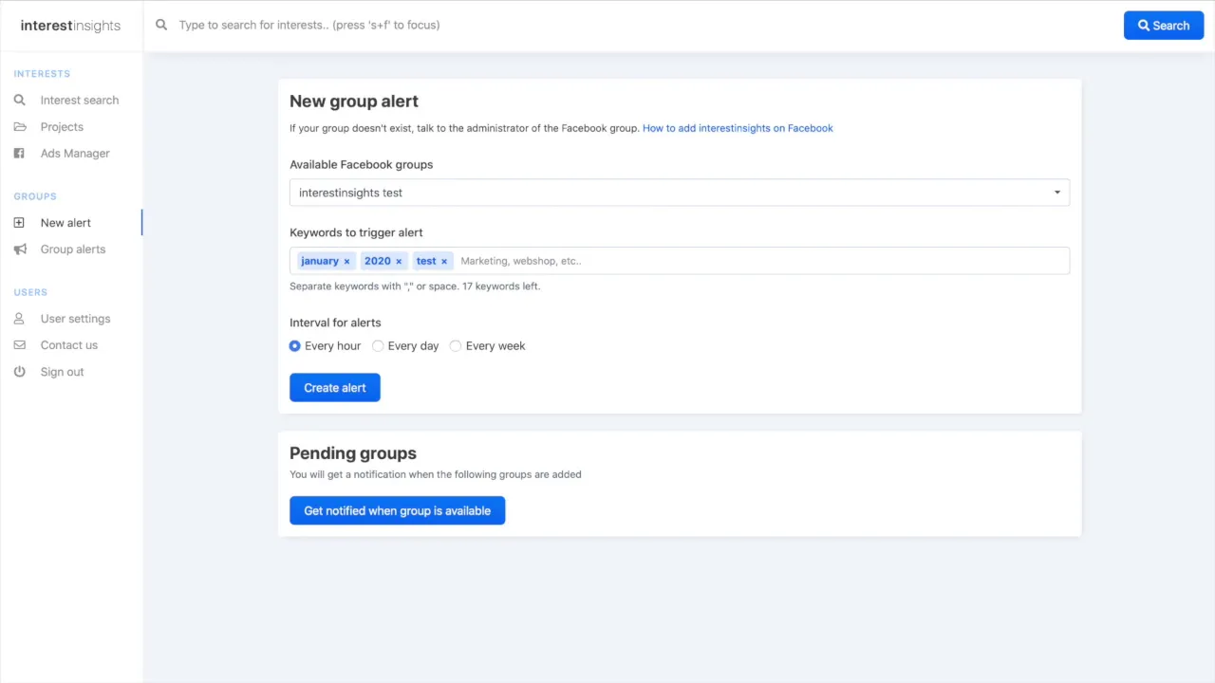Click the Contact us envelope icon
The height and width of the screenshot is (683, 1215).
[19, 345]
